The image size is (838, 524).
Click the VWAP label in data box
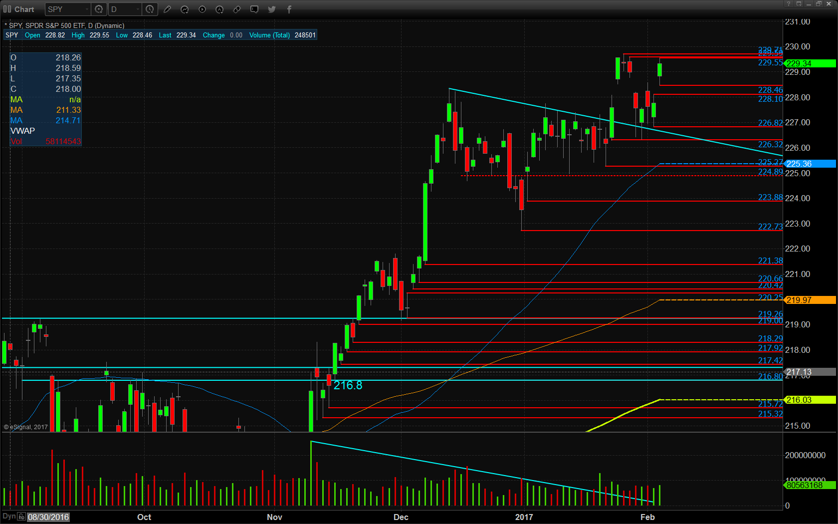(x=23, y=131)
